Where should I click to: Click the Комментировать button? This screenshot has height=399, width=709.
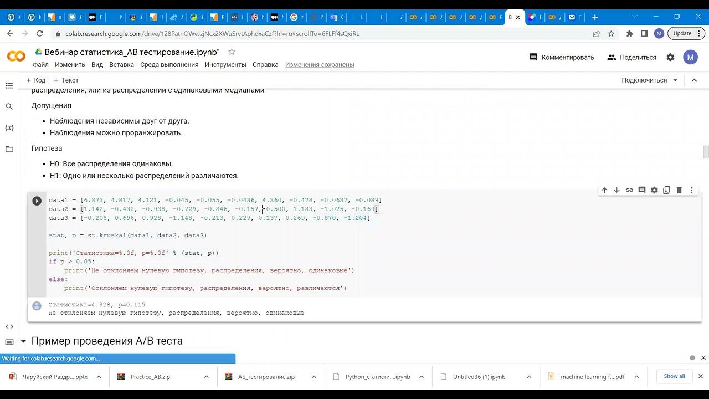pyautogui.click(x=562, y=57)
